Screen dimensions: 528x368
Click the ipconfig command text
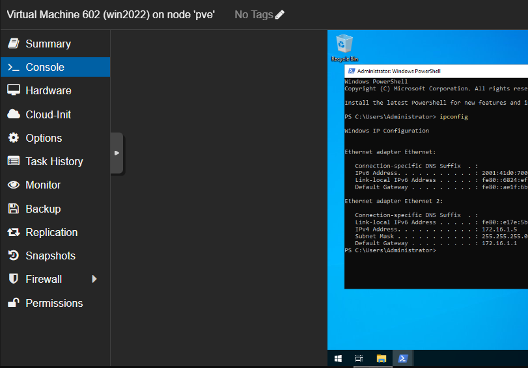pyautogui.click(x=454, y=117)
